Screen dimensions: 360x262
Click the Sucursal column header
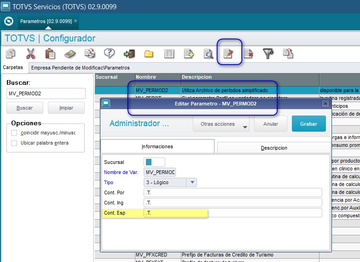(115, 80)
